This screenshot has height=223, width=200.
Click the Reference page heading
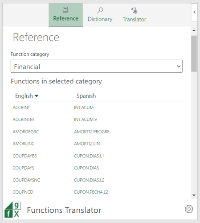tap(36, 37)
